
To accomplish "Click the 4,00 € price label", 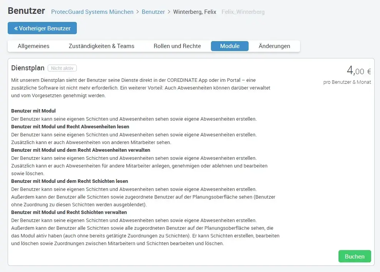I will click(x=359, y=71).
